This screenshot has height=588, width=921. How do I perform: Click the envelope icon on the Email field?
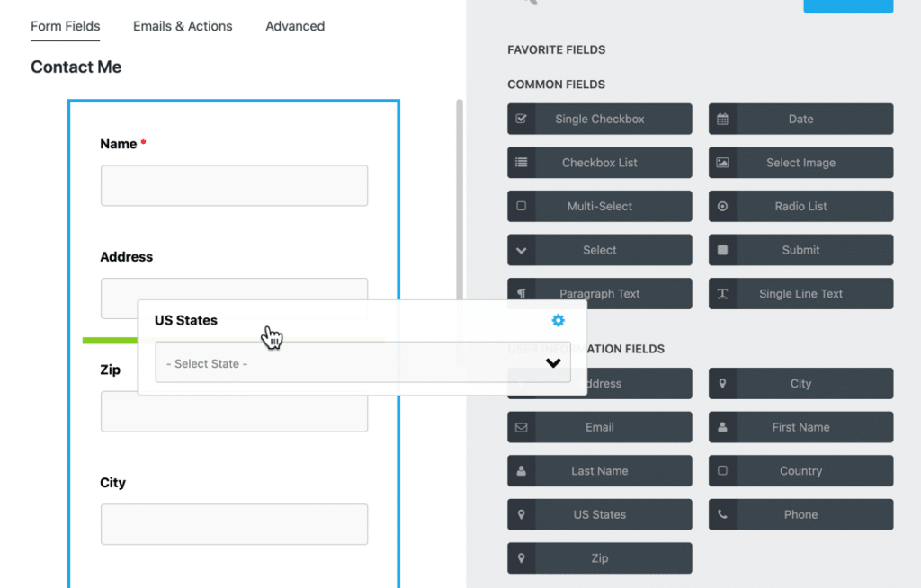tap(523, 427)
